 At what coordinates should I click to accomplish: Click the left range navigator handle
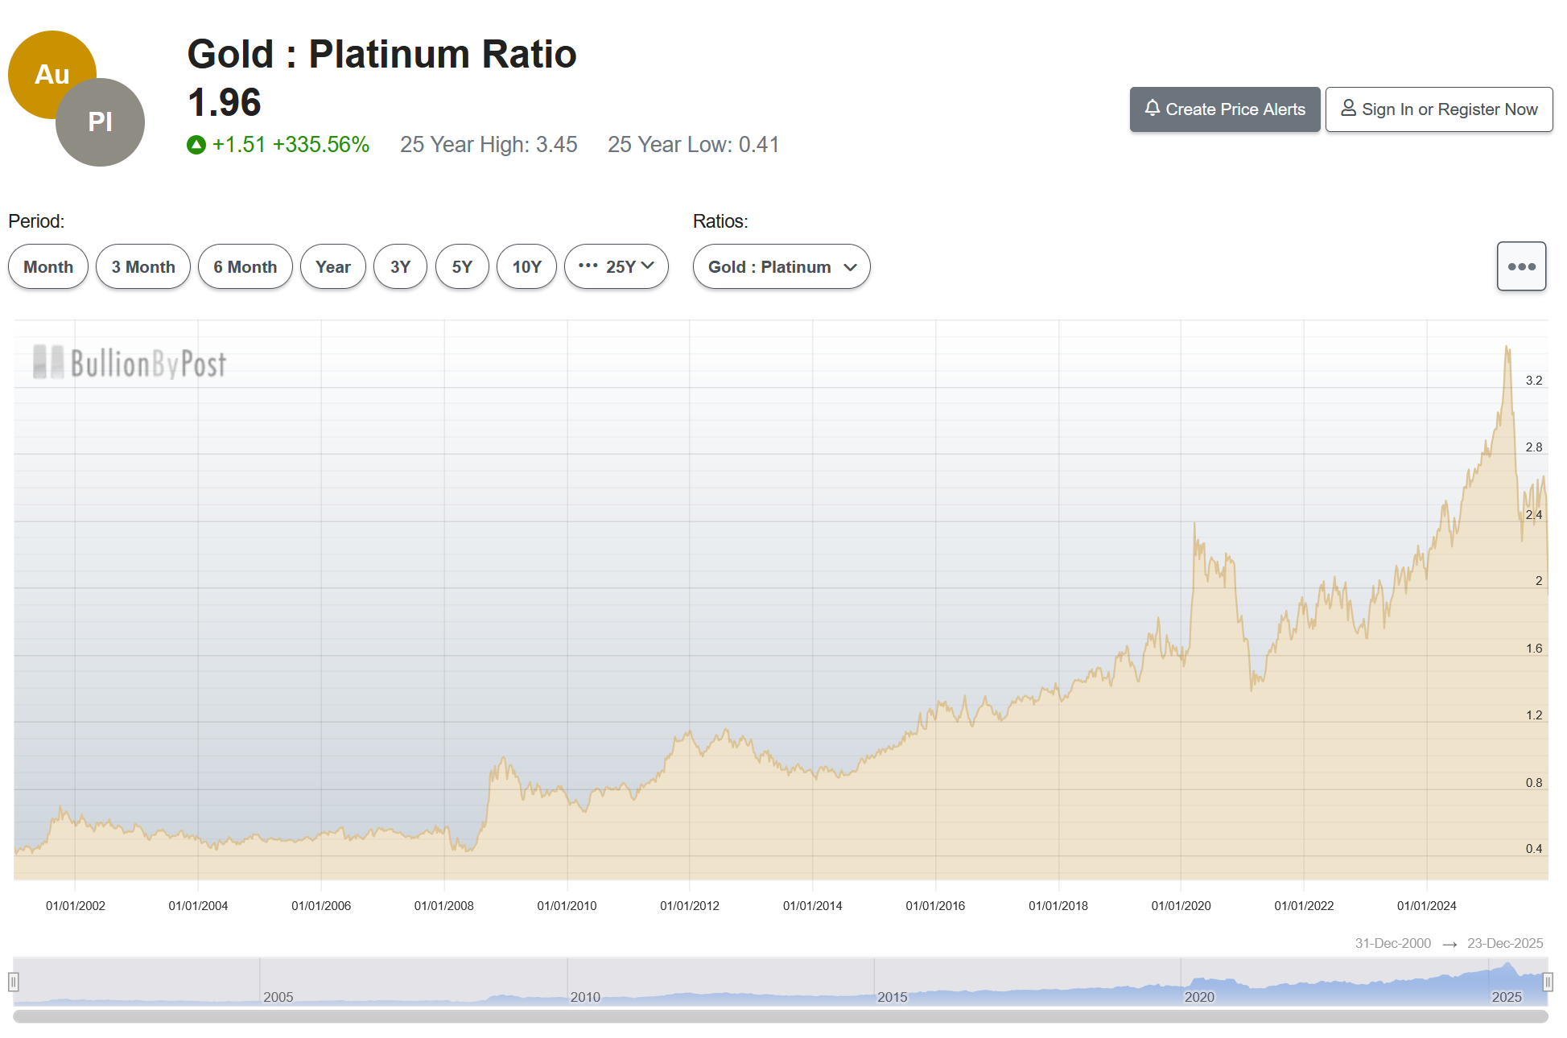pyautogui.click(x=13, y=982)
